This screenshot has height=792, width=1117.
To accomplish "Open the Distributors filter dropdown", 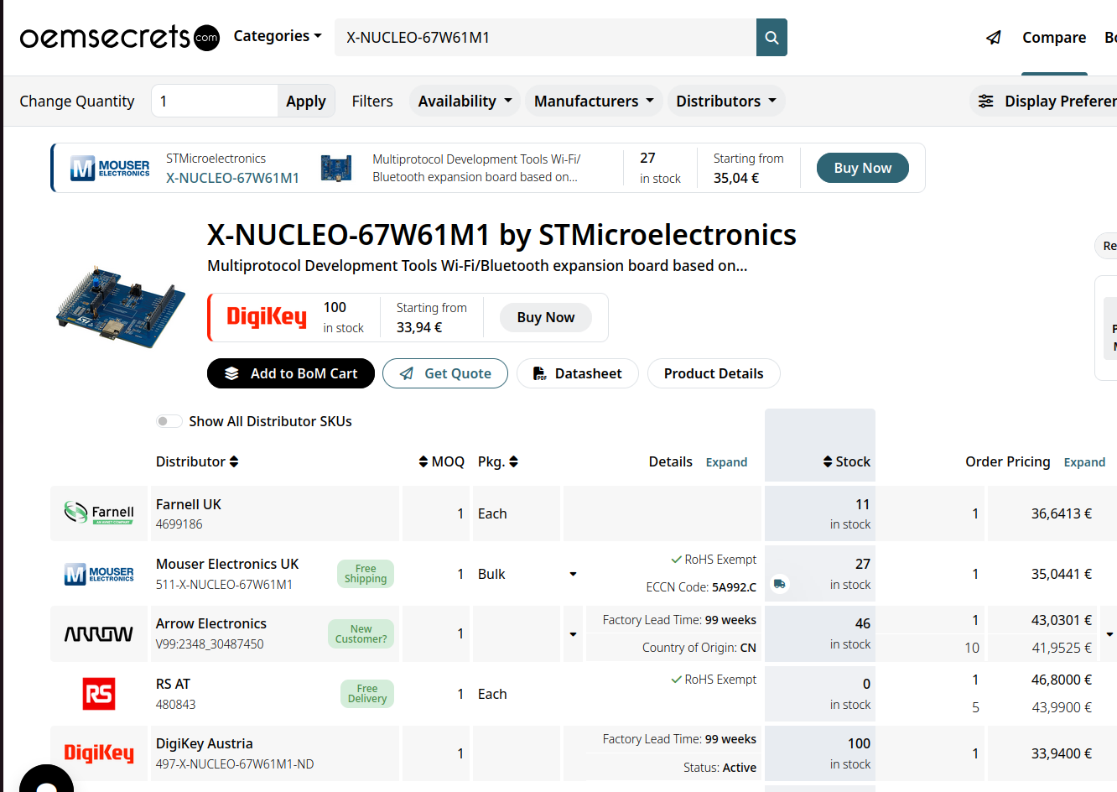I will [x=726, y=102].
